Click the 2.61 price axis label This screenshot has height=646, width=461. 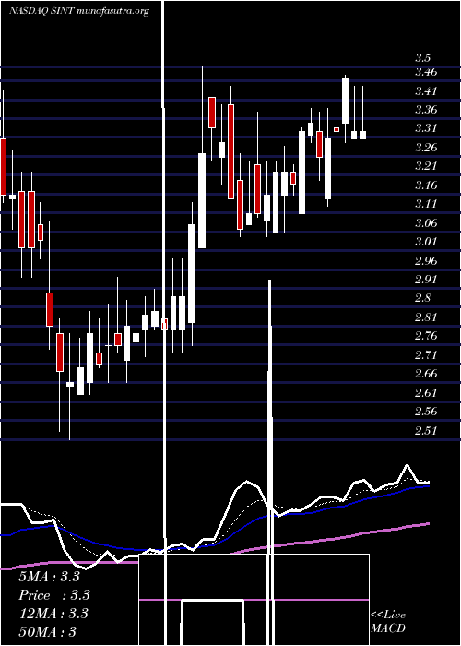(x=426, y=392)
